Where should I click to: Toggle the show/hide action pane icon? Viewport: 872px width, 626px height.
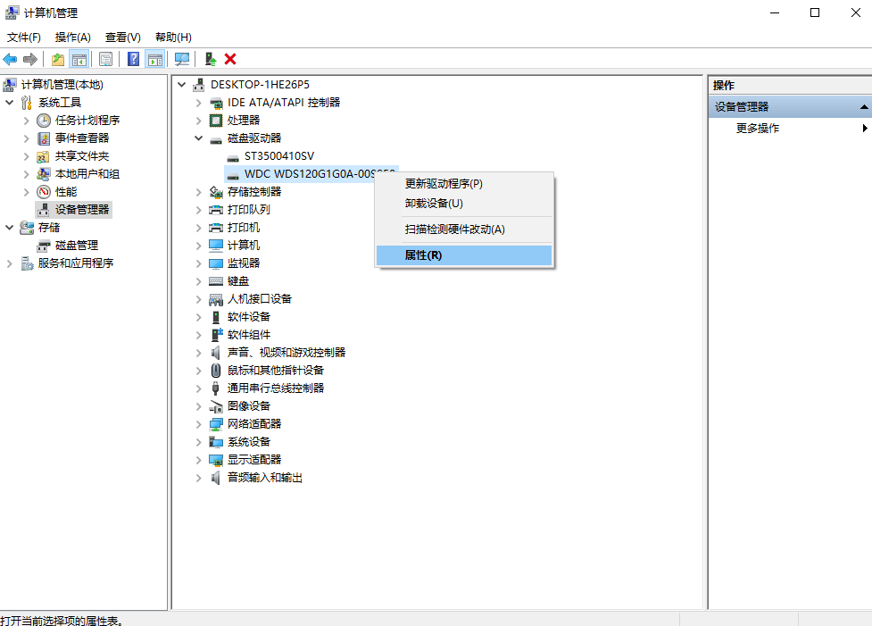[155, 59]
